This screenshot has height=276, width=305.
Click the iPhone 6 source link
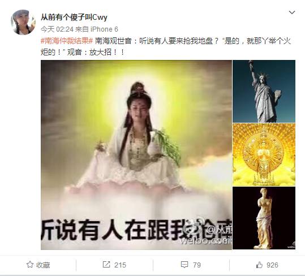click(x=104, y=29)
